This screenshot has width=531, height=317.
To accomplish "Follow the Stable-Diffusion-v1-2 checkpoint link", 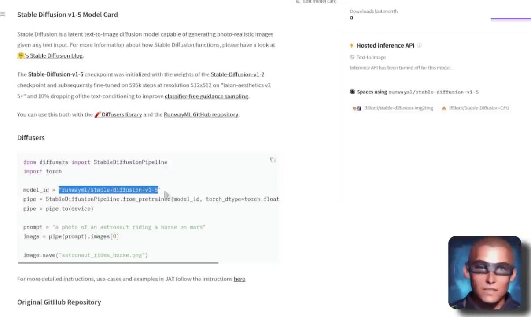I will click(x=237, y=74).
